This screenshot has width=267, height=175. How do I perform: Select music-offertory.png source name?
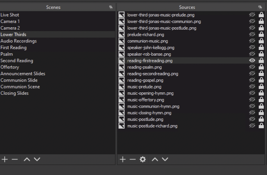(x=146, y=100)
